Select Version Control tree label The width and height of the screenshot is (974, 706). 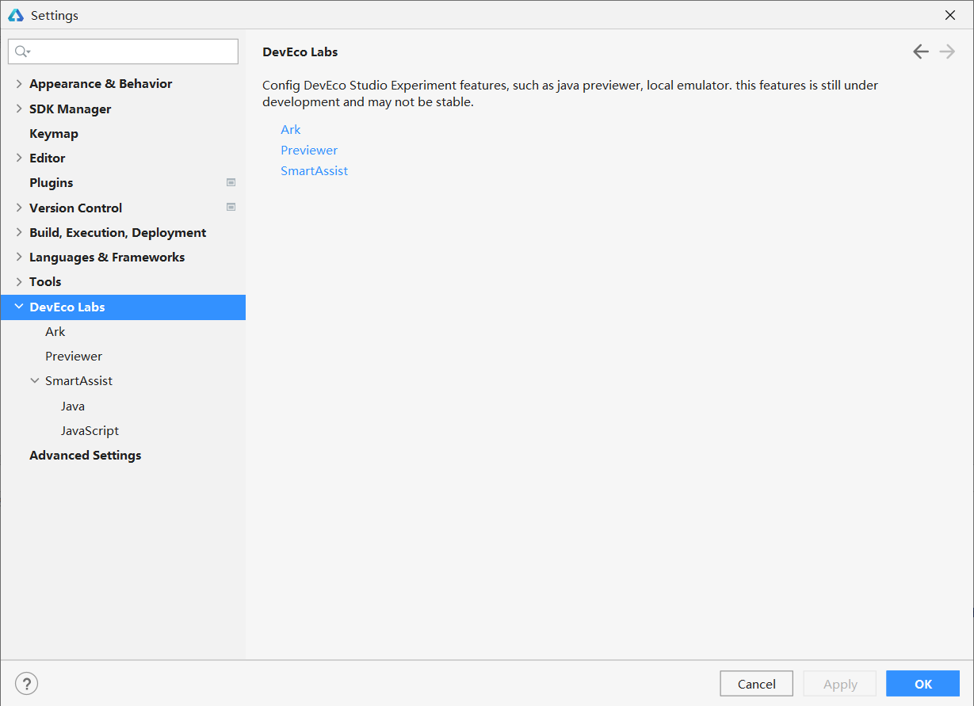pyautogui.click(x=75, y=208)
